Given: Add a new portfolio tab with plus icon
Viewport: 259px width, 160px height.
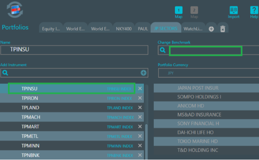Looking at the screenshot, I should point(211,29).
